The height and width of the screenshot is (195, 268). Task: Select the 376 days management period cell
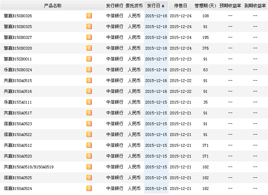pyautogui.click(x=205, y=48)
